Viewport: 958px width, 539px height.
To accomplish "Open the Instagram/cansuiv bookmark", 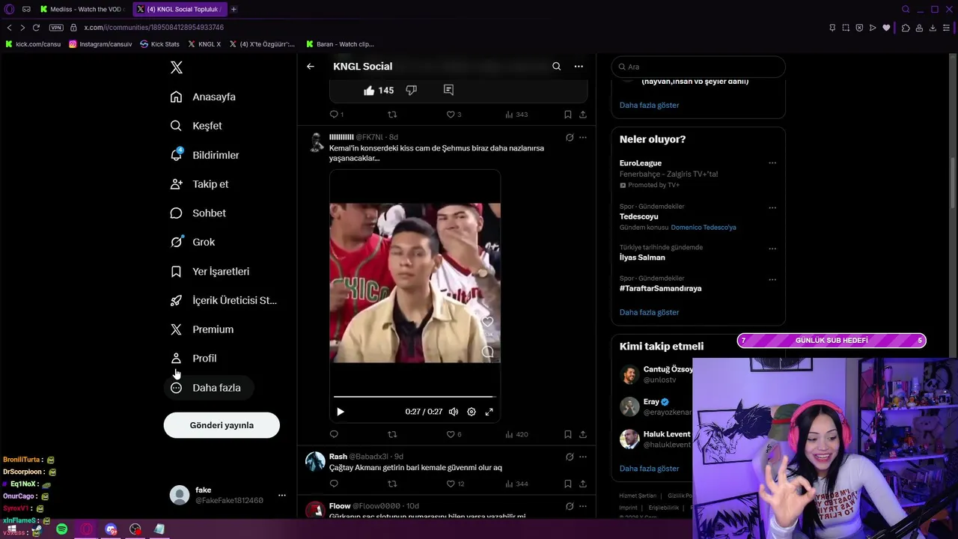I will pyautogui.click(x=100, y=44).
